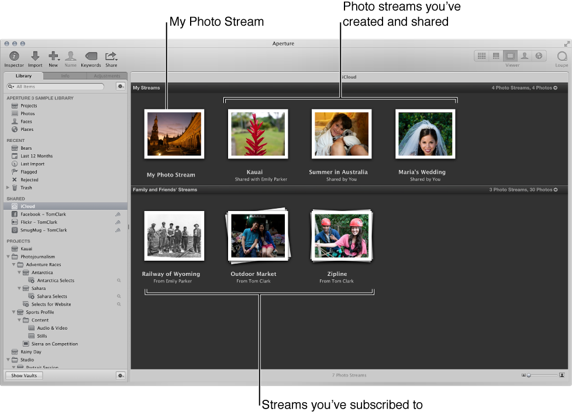Collapse the Photojournalism folder
Screen dimensions: 572x415
[7, 257]
